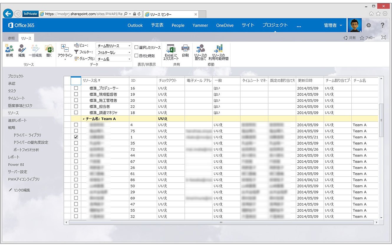Check the row for 標準_施工管理者
Image resolution: width=392 pixels, height=250 pixels.
(x=76, y=100)
